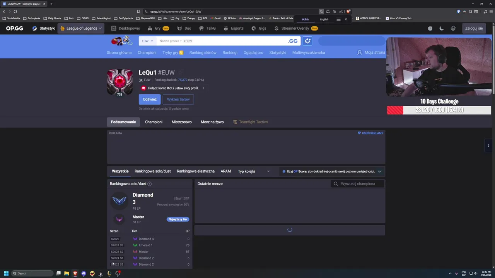The width and height of the screenshot is (495, 278).
Task: Filter by Rankingowa elastyczna
Action: (196, 171)
